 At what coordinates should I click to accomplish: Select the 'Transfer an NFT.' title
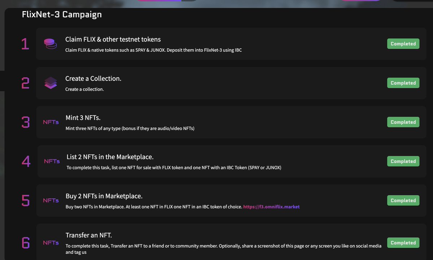click(x=89, y=235)
